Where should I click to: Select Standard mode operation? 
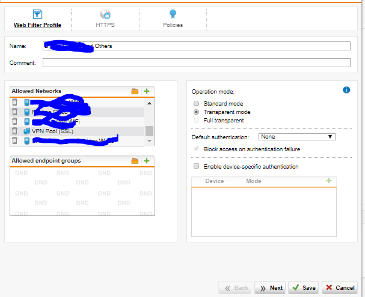tap(197, 103)
